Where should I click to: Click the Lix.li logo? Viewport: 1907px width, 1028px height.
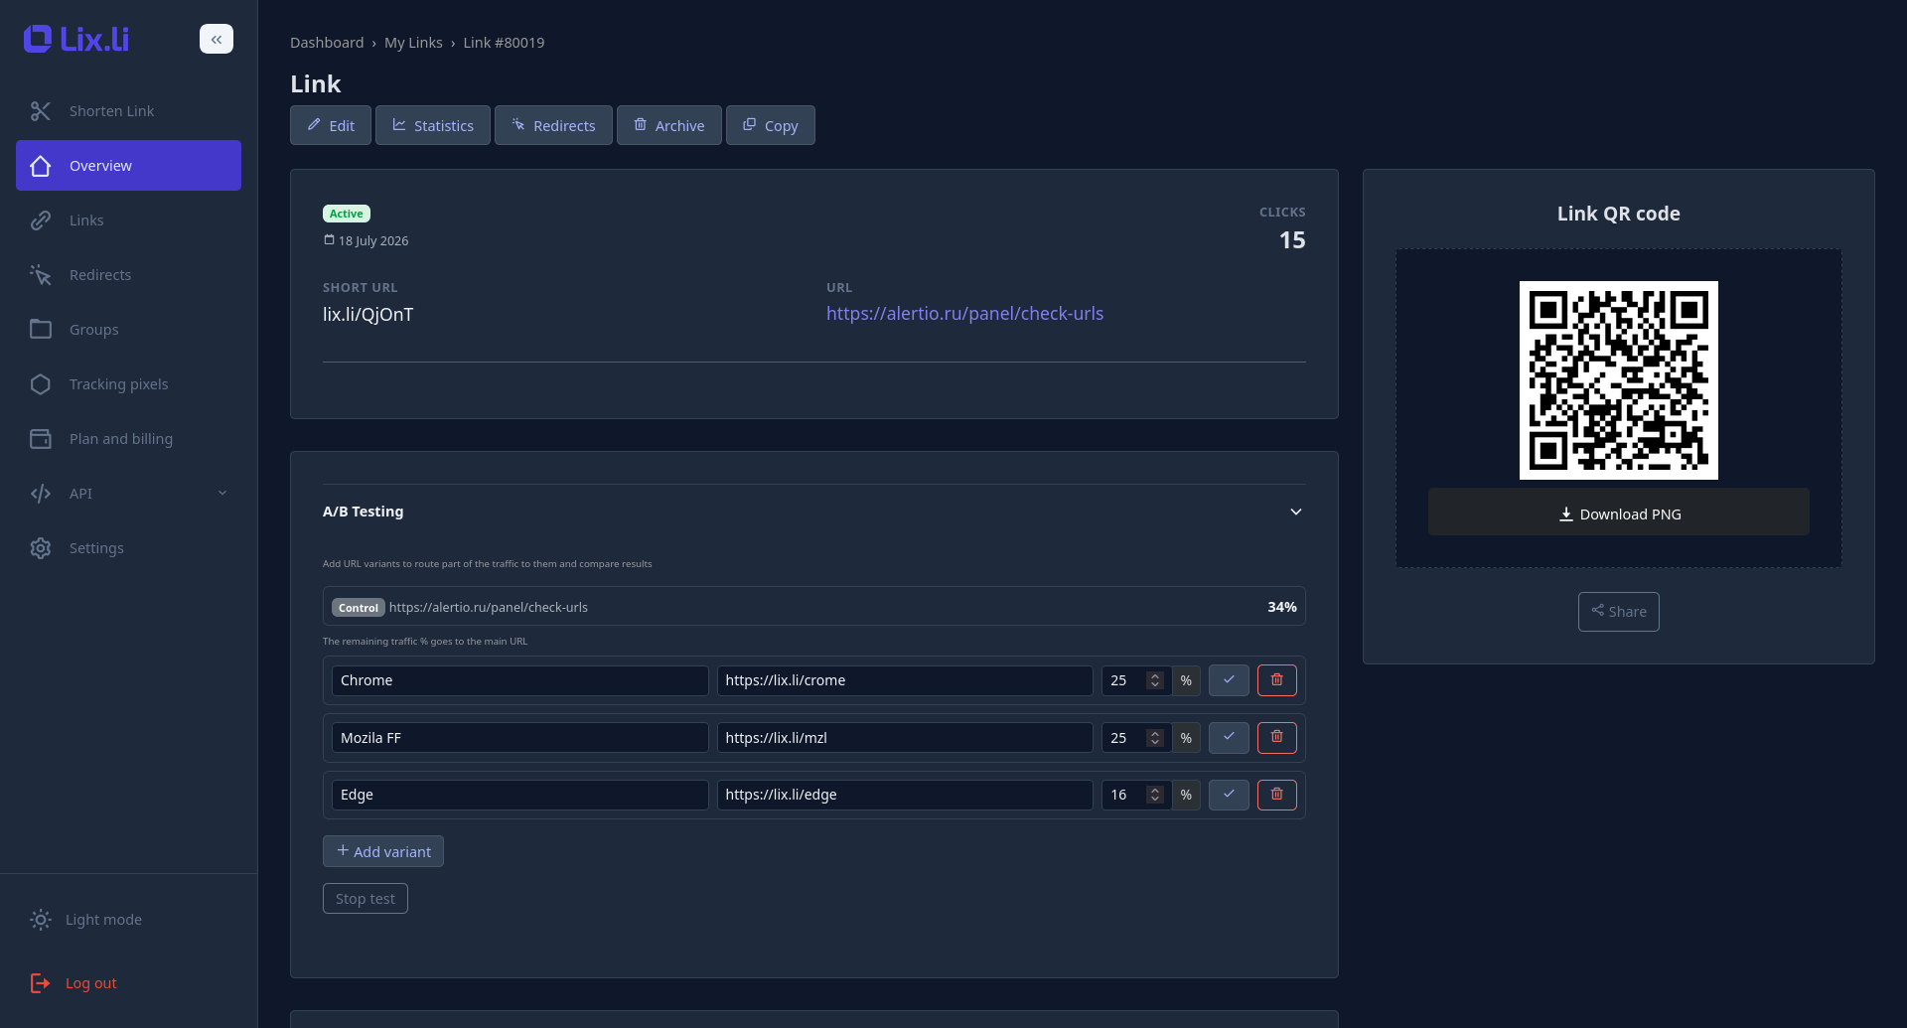[76, 39]
